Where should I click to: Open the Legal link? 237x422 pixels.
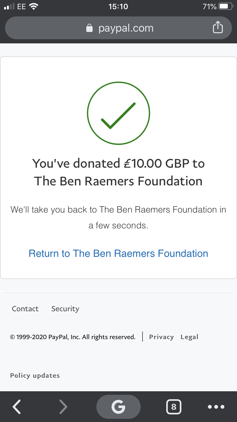click(189, 337)
